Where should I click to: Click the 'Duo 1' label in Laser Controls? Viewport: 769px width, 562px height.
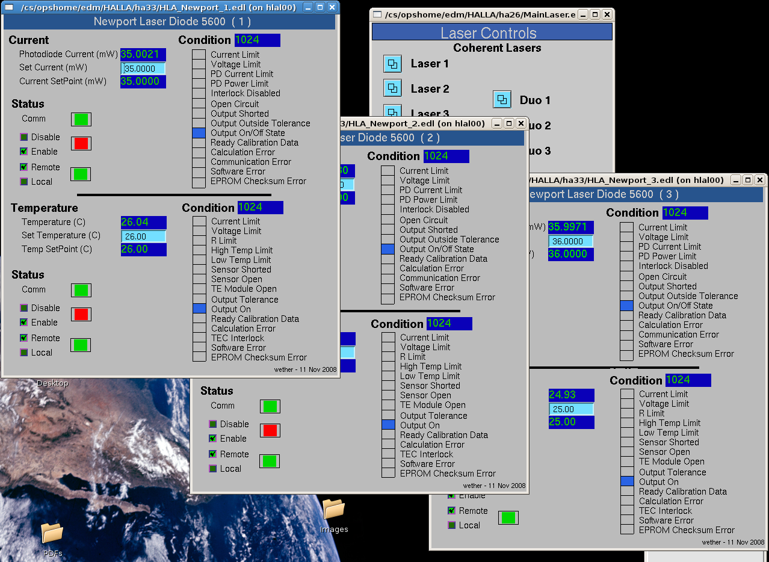(535, 100)
